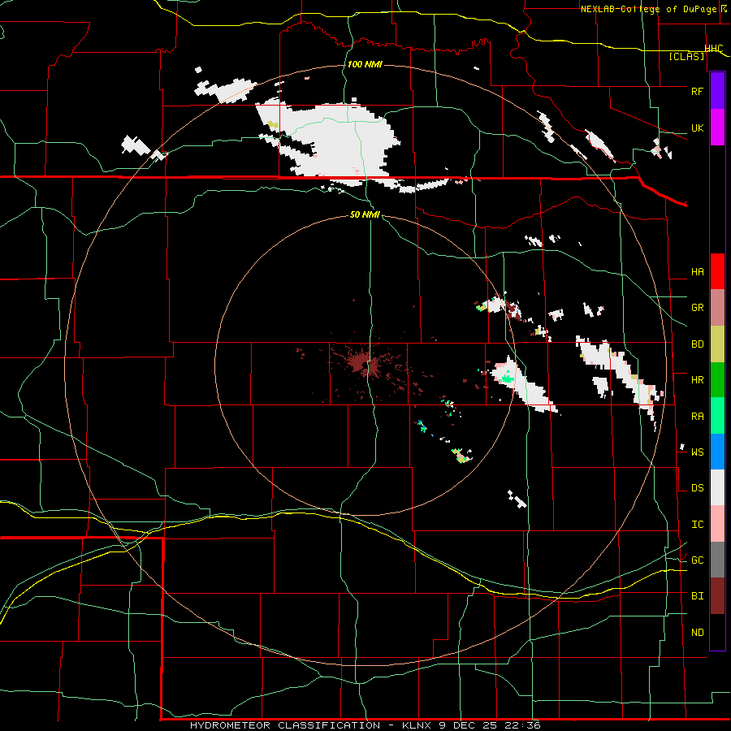Click the GR legend label
Screen dimensions: 731x731
click(697, 308)
